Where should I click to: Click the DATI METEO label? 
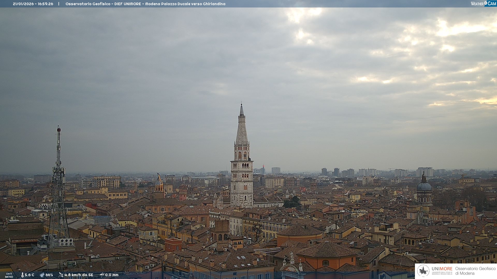click(x=9, y=275)
